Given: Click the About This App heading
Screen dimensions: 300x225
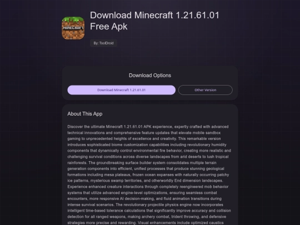Looking at the screenshot, I should click(x=85, y=114).
